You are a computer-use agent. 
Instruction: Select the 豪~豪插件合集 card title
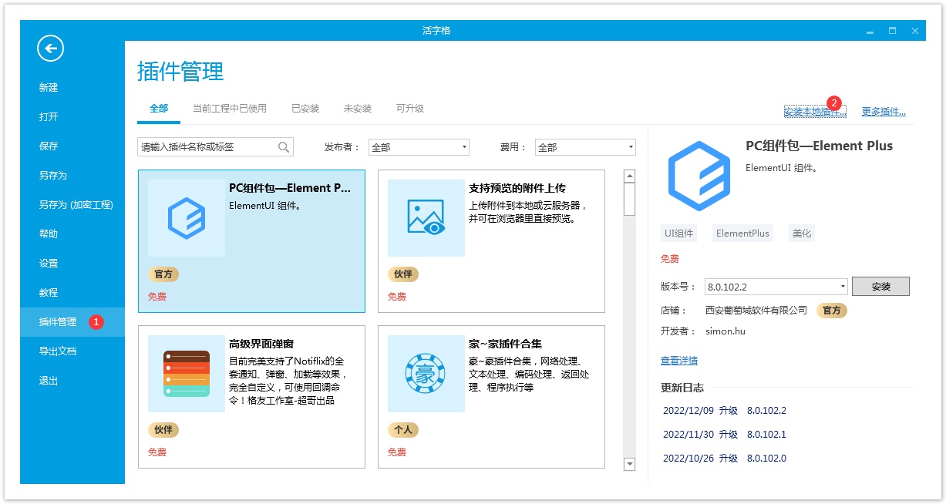pyautogui.click(x=507, y=344)
